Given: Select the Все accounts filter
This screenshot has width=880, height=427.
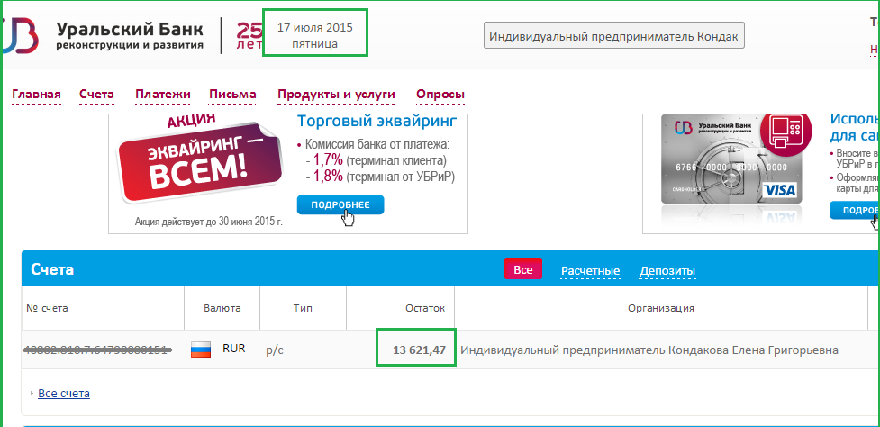Looking at the screenshot, I should tap(523, 269).
